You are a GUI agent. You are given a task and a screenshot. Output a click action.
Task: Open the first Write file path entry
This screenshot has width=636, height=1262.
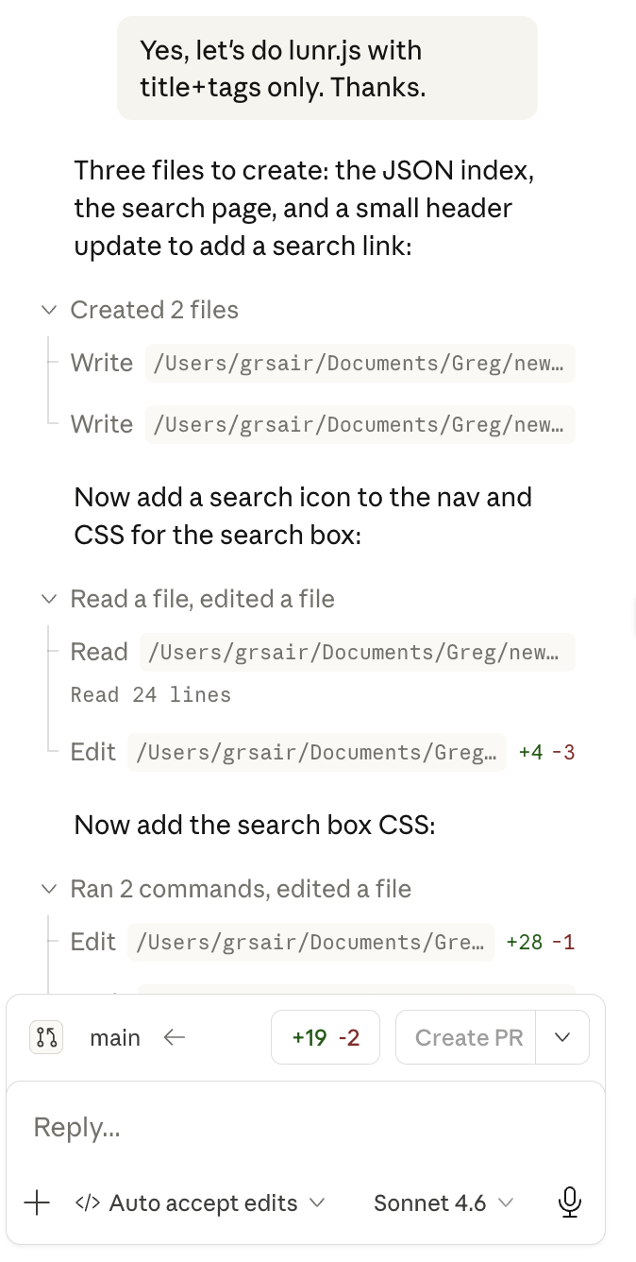[359, 363]
